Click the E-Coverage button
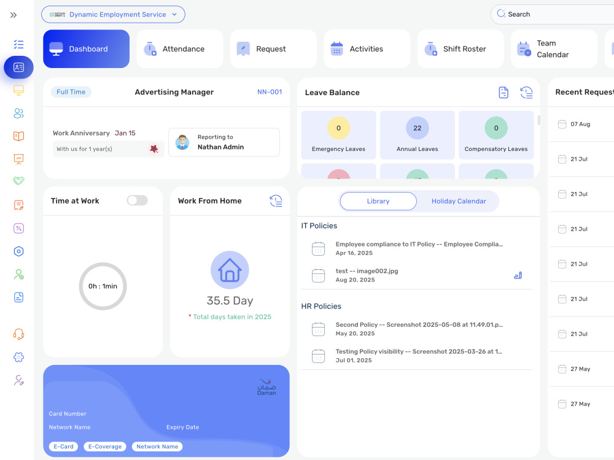The image size is (614, 460). click(x=105, y=447)
